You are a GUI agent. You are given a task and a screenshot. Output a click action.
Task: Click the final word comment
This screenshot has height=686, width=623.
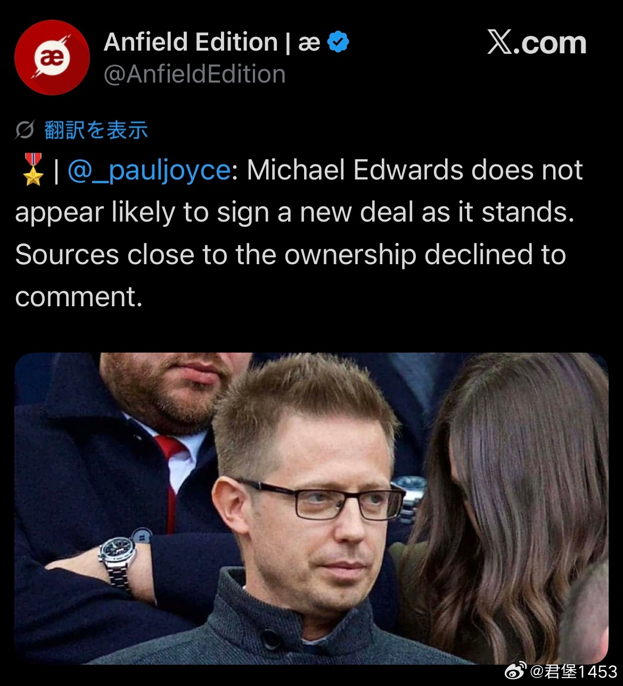coord(79,297)
